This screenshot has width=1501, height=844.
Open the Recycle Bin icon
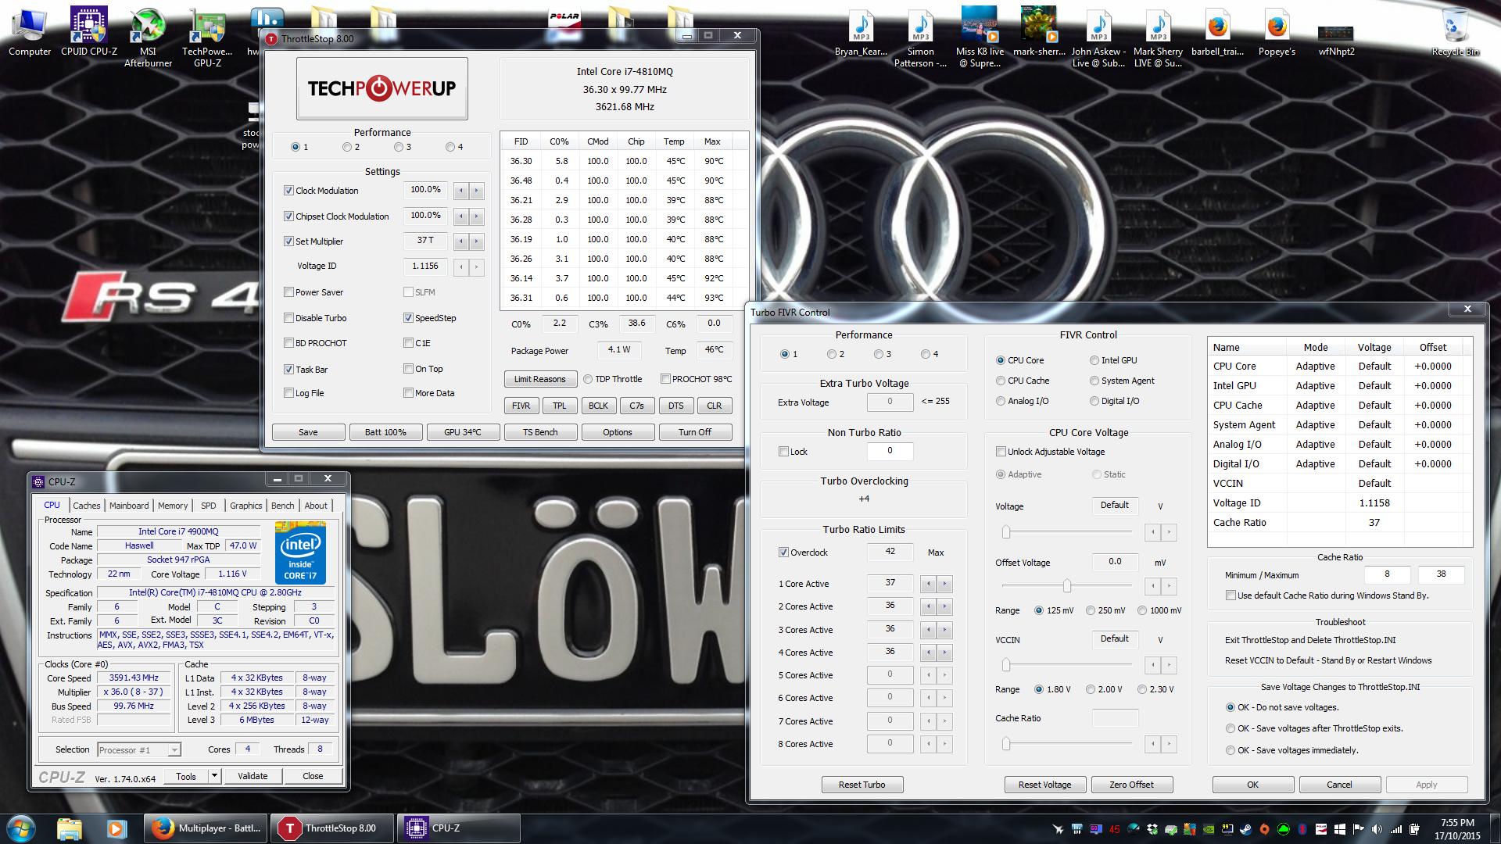(x=1455, y=31)
